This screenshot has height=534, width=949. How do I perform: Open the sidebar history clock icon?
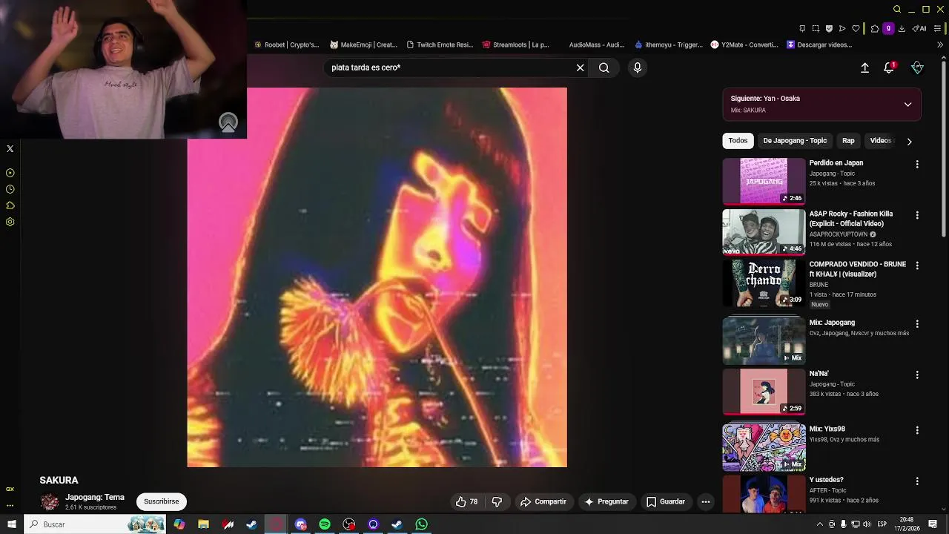[10, 189]
